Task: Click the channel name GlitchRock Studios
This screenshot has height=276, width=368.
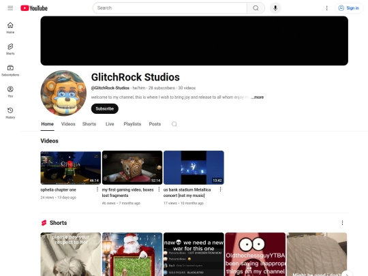Action: click(x=136, y=77)
